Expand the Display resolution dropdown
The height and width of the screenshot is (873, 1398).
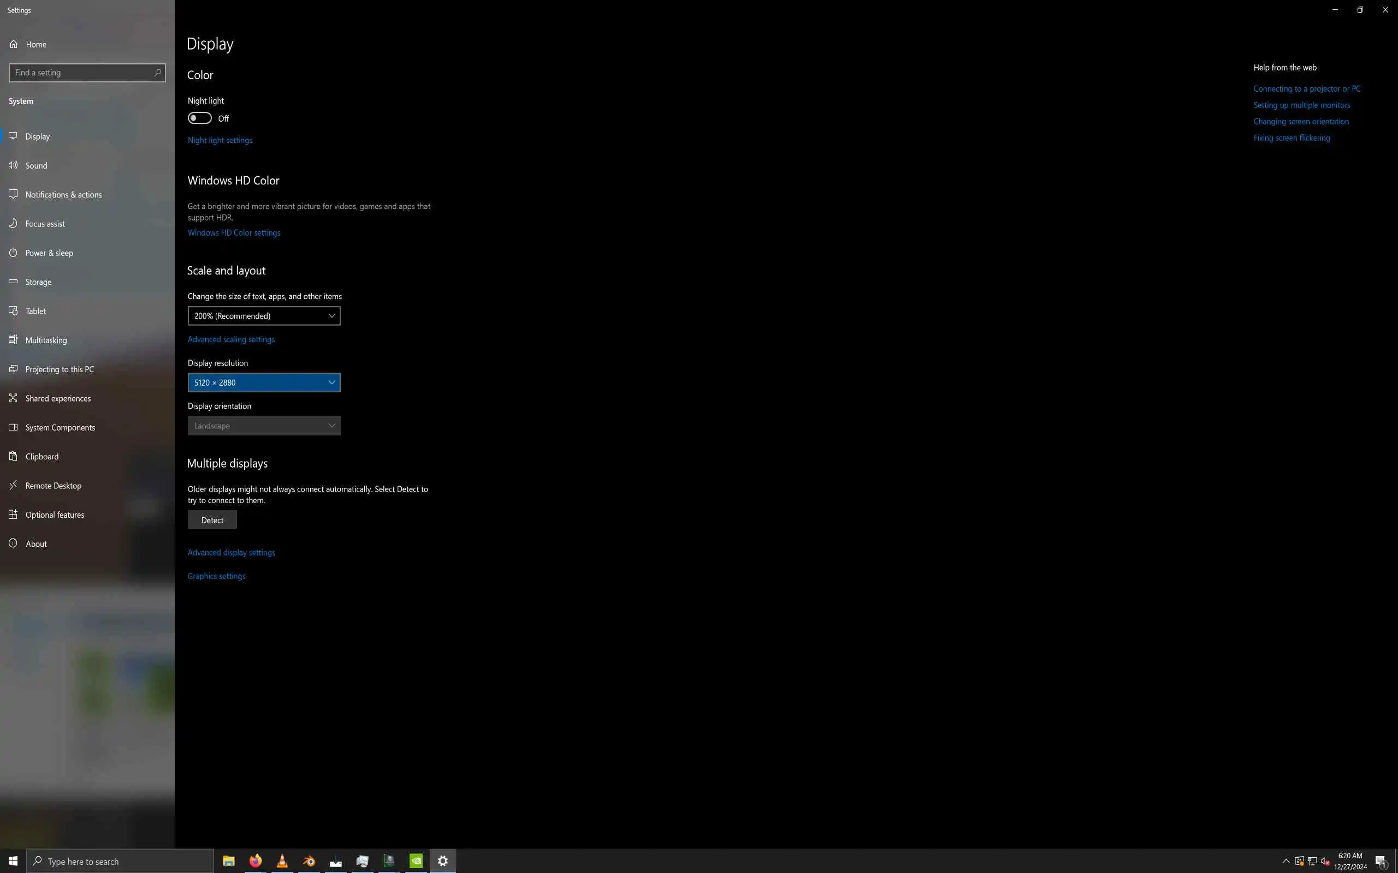(x=264, y=383)
